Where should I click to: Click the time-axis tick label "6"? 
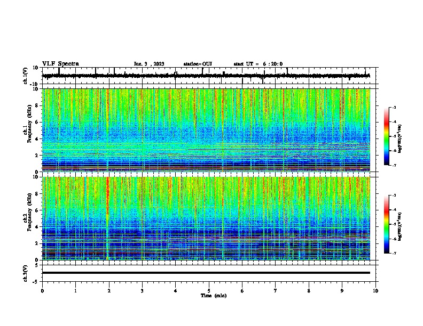242,291
